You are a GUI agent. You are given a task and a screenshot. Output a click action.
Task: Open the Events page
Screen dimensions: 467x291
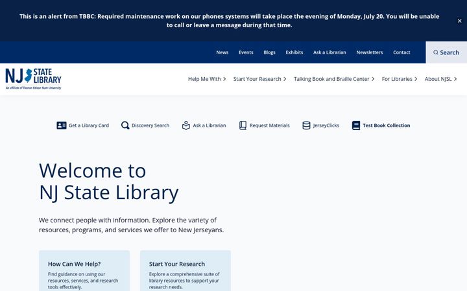click(x=246, y=52)
